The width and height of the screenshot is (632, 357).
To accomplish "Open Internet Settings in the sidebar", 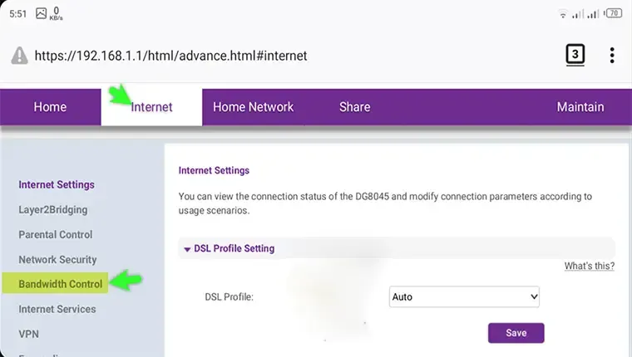I will [57, 185].
